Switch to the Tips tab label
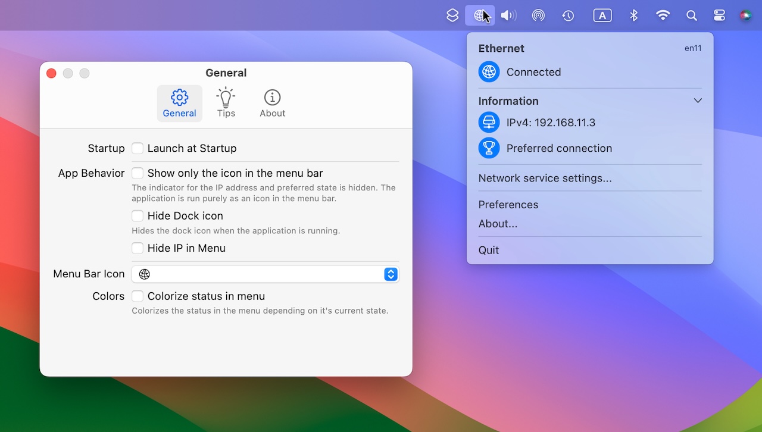Image resolution: width=762 pixels, height=432 pixels. (x=226, y=113)
